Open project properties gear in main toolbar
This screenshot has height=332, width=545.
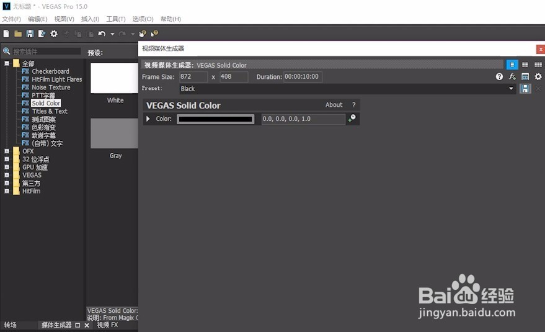pyautogui.click(x=54, y=34)
